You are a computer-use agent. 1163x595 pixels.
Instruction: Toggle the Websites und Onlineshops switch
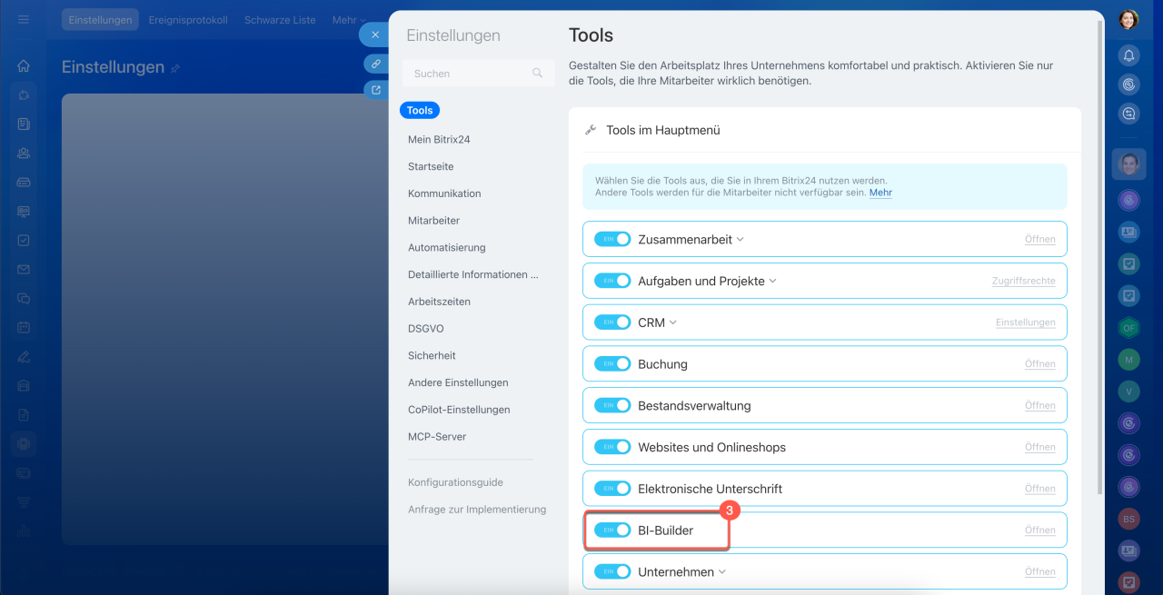(x=612, y=447)
